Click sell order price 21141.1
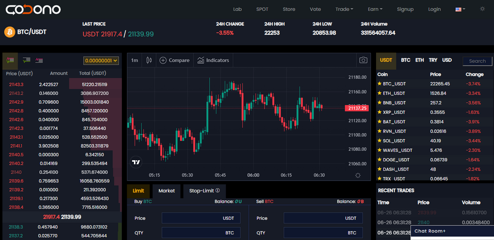This screenshot has height=240, width=494. (x=16, y=146)
